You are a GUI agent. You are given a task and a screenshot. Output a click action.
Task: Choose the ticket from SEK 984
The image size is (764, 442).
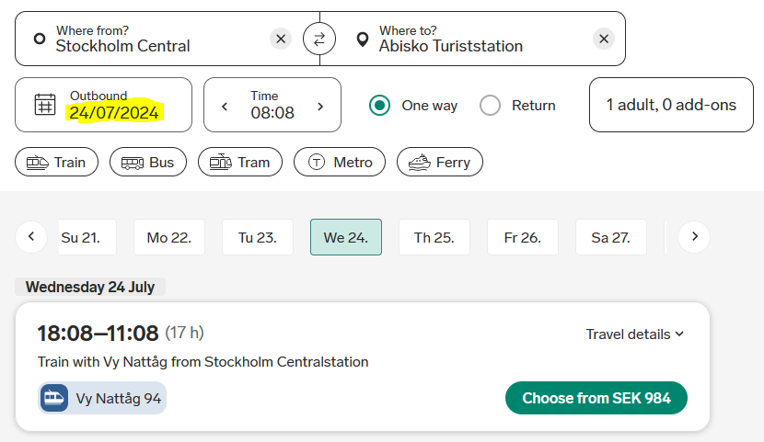(596, 398)
